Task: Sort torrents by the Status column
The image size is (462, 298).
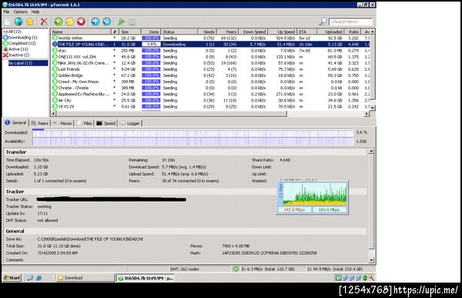Action: click(x=179, y=32)
